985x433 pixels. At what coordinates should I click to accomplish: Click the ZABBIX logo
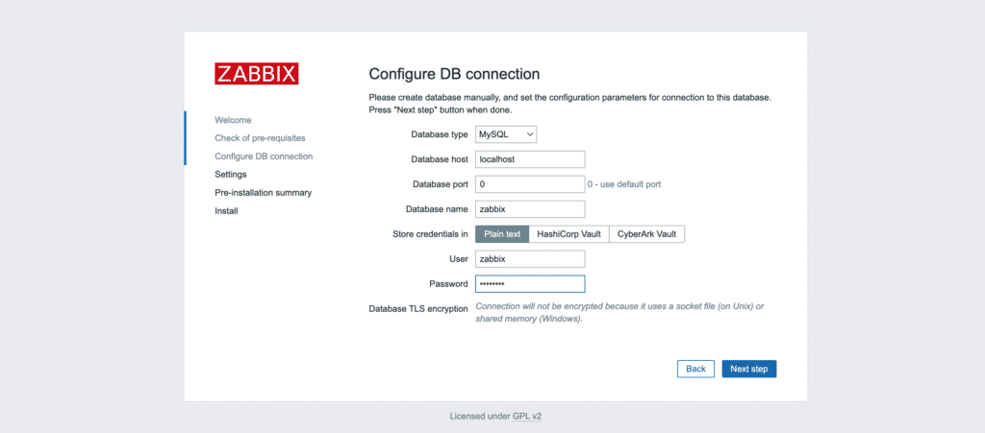[256, 73]
